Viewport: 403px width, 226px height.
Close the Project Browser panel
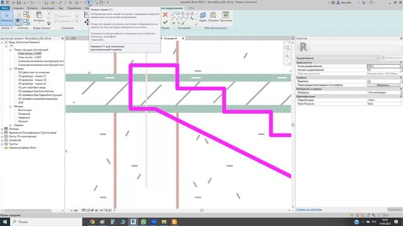(x=62, y=38)
